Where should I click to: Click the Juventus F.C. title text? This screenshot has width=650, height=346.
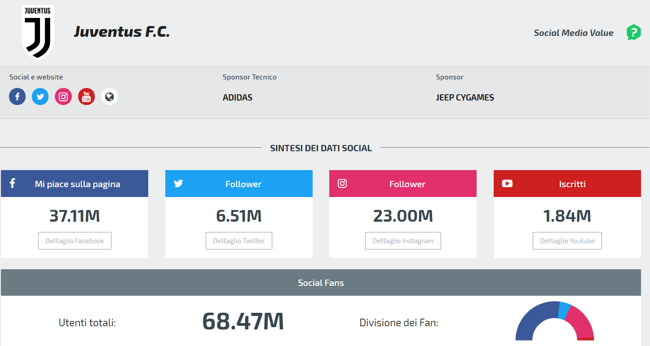(122, 32)
